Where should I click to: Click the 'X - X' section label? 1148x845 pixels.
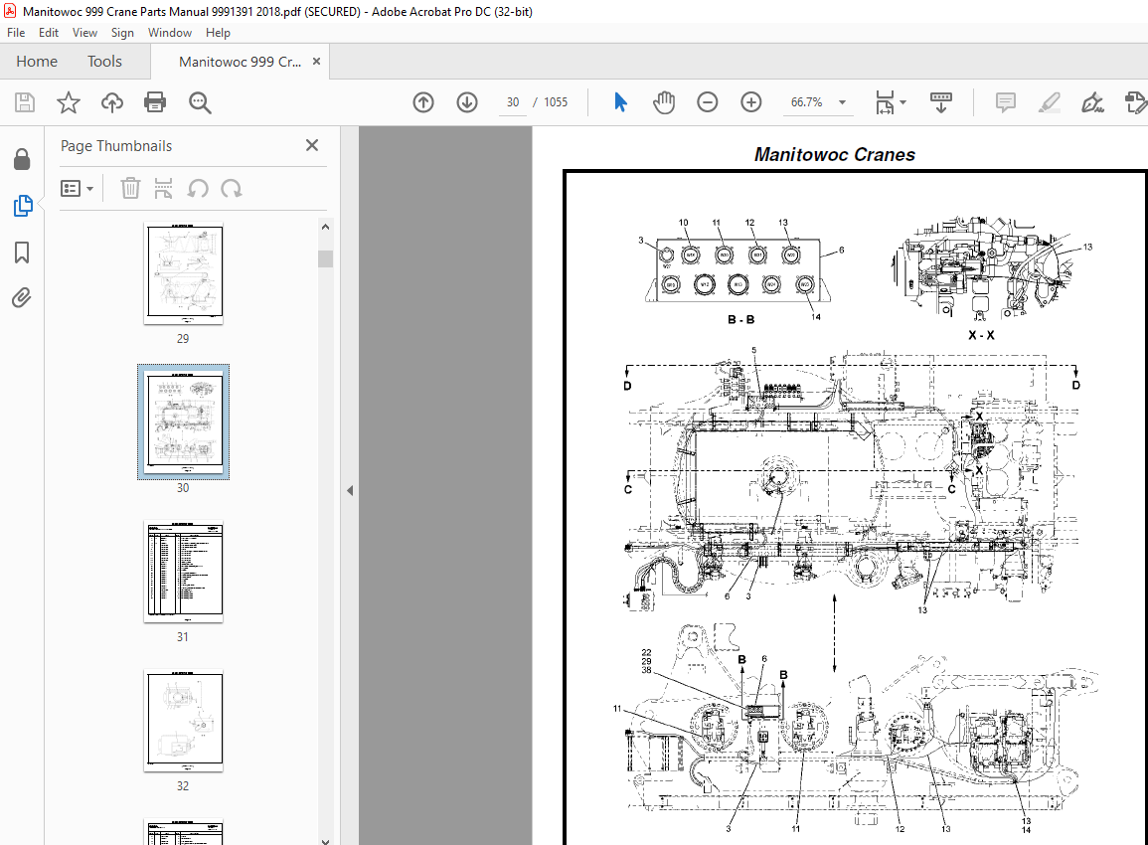pos(981,335)
